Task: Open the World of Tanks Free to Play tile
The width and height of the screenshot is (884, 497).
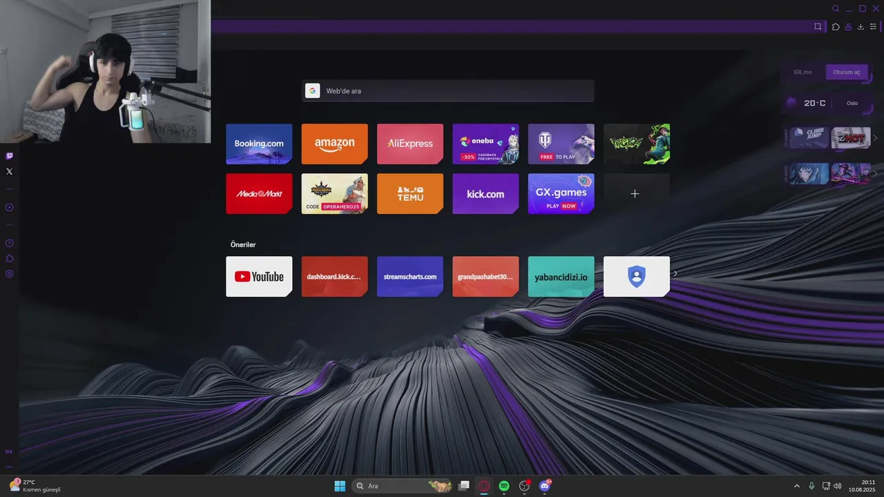Action: pos(561,144)
